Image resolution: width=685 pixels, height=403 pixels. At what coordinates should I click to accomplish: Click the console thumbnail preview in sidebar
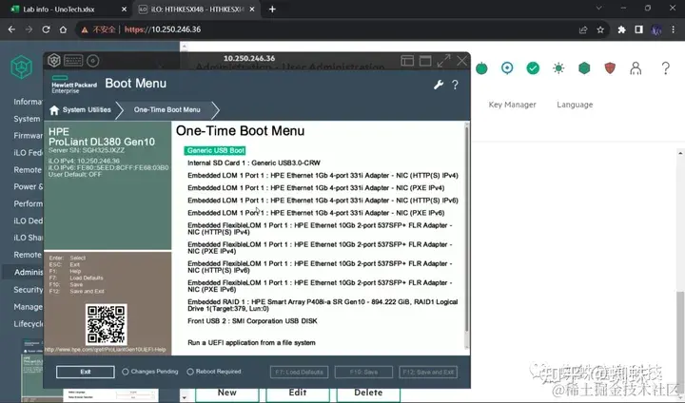tap(32, 369)
